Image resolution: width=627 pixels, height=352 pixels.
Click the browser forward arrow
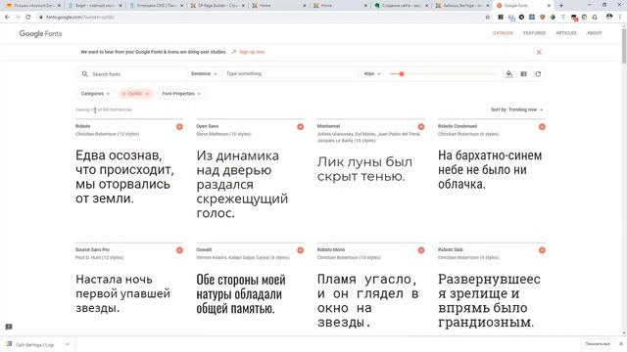point(18,18)
